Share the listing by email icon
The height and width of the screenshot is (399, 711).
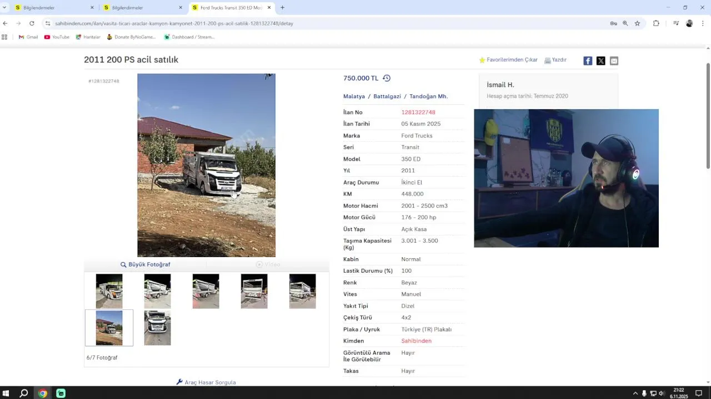pos(614,61)
